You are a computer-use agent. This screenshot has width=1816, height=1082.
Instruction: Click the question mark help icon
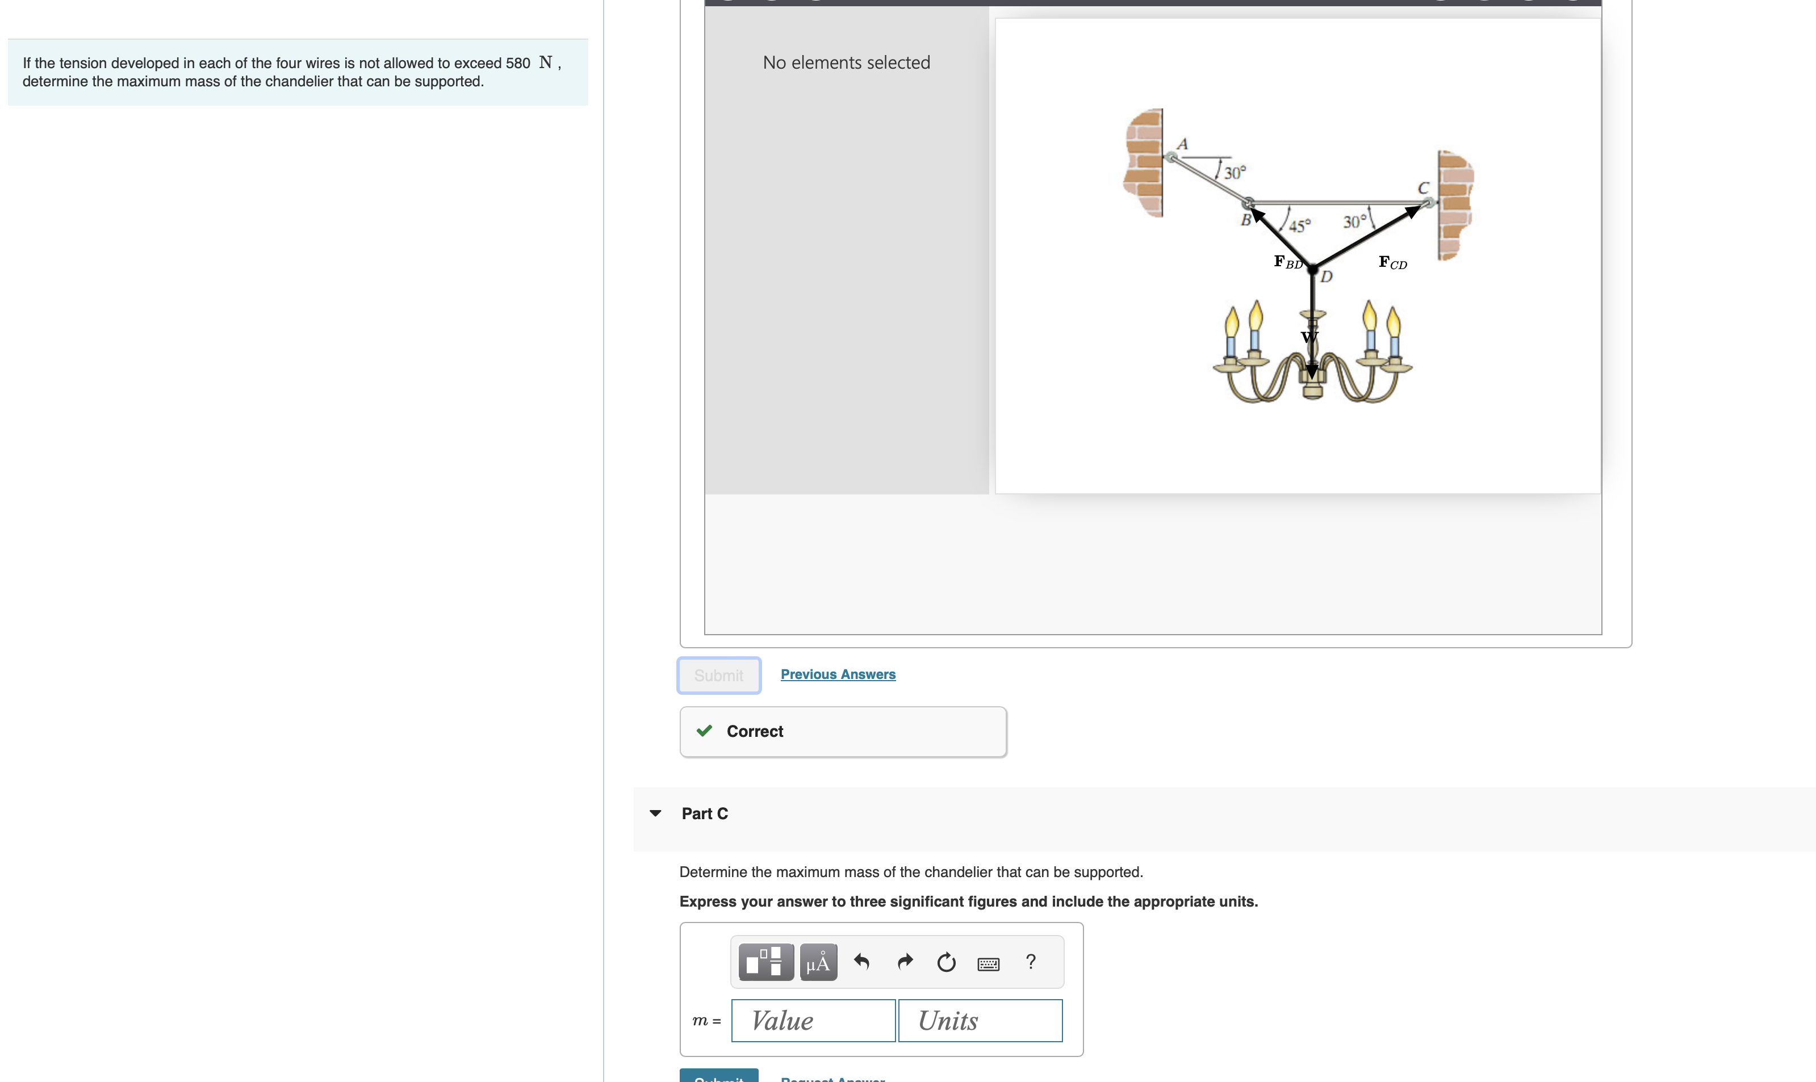(x=1031, y=962)
